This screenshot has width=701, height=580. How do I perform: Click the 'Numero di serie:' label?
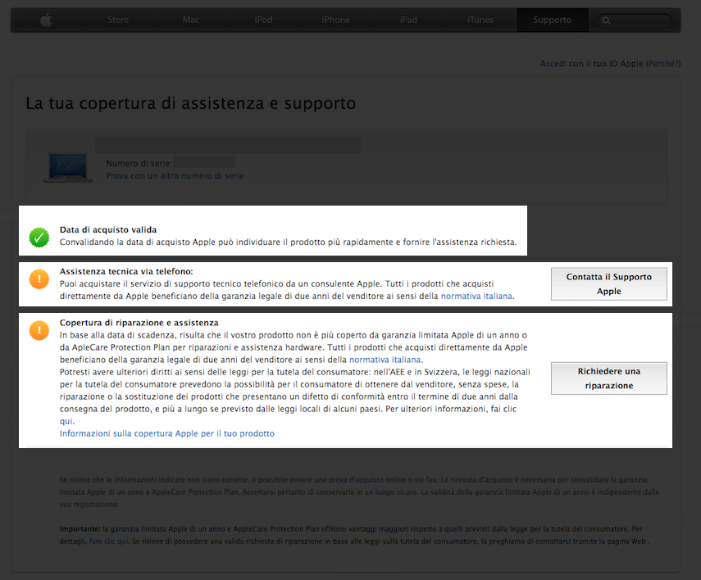click(139, 164)
